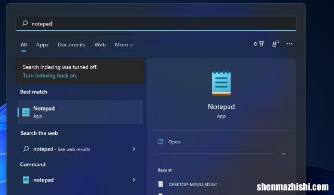
Task: Expand arrow for notepad command
Action: [134, 180]
